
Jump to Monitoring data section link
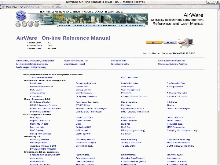(119, 61)
